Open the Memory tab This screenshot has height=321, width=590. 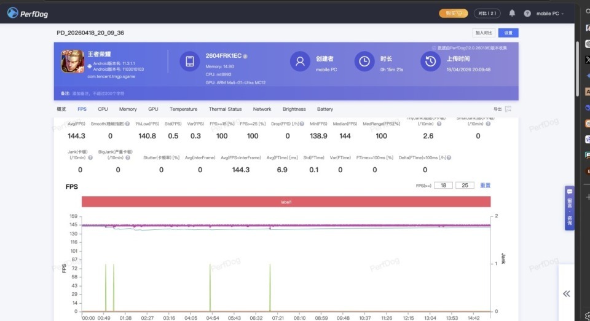128,109
